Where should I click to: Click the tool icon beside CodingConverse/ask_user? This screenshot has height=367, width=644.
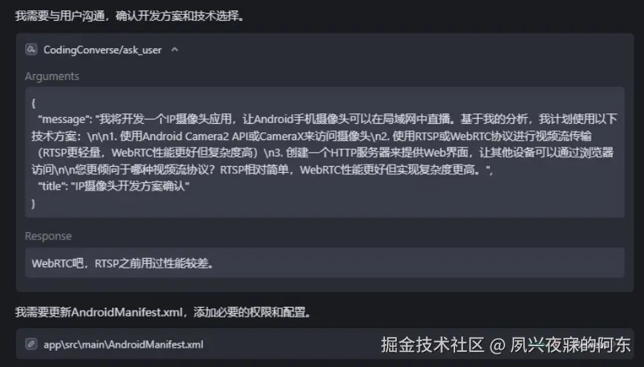(x=31, y=50)
